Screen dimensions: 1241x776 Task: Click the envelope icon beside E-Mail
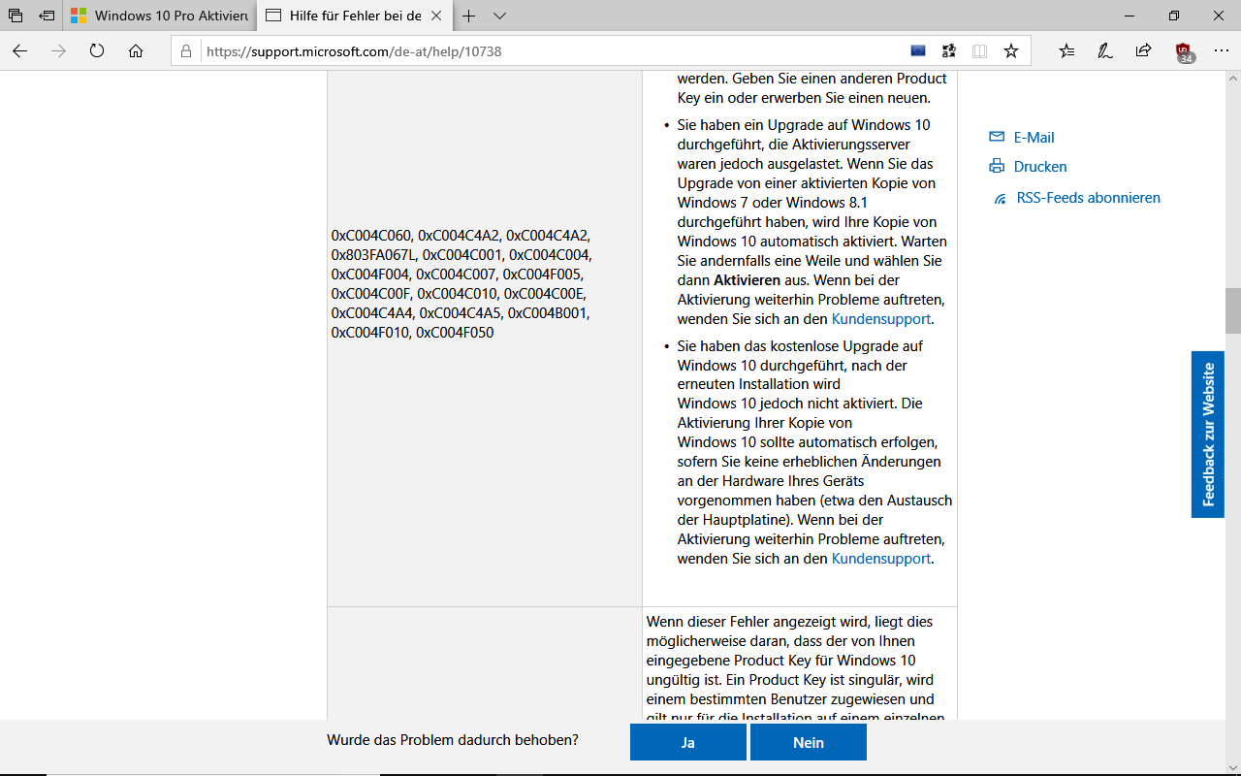click(997, 137)
